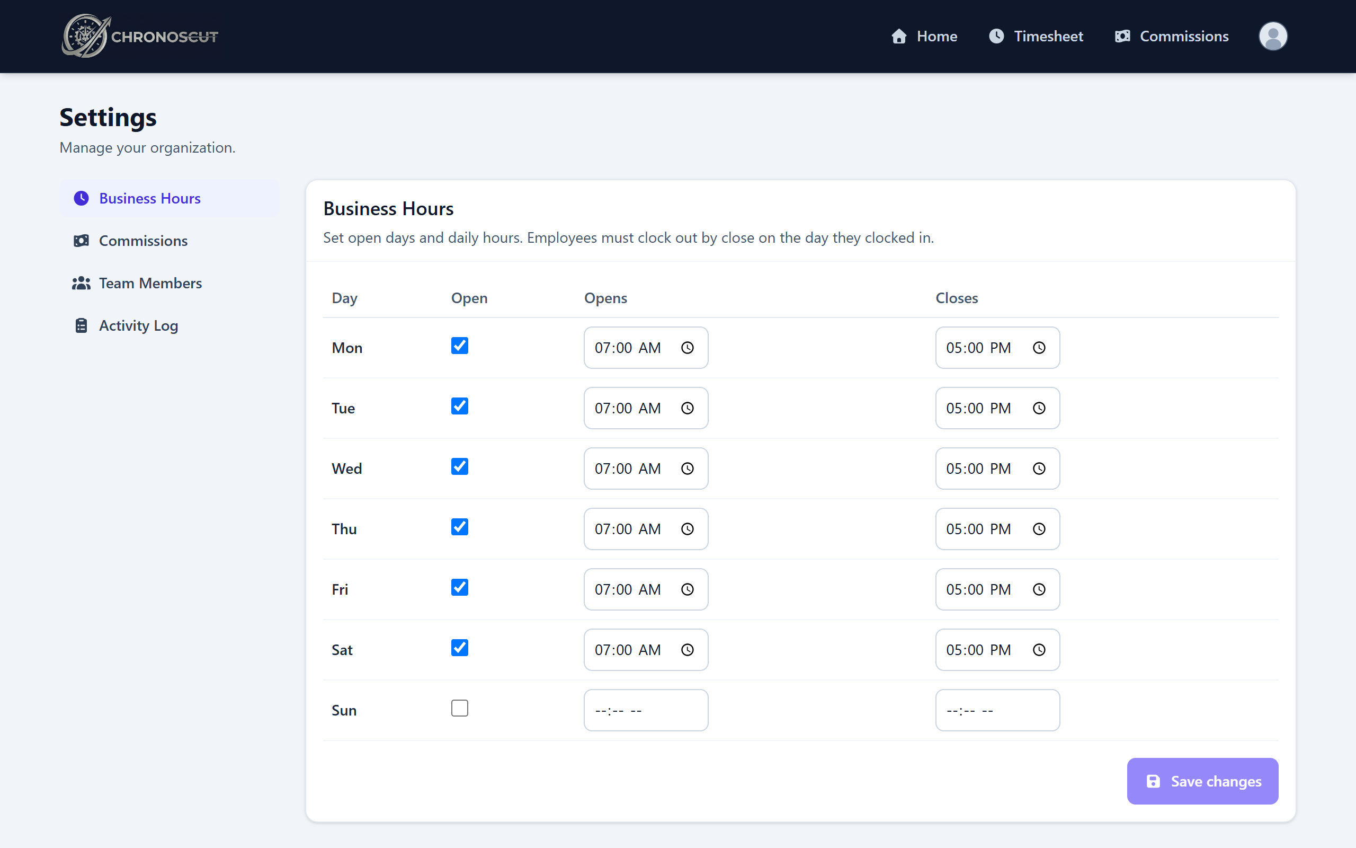1356x848 pixels.
Task: Click the empty Sun closes time field
Action: click(x=997, y=710)
